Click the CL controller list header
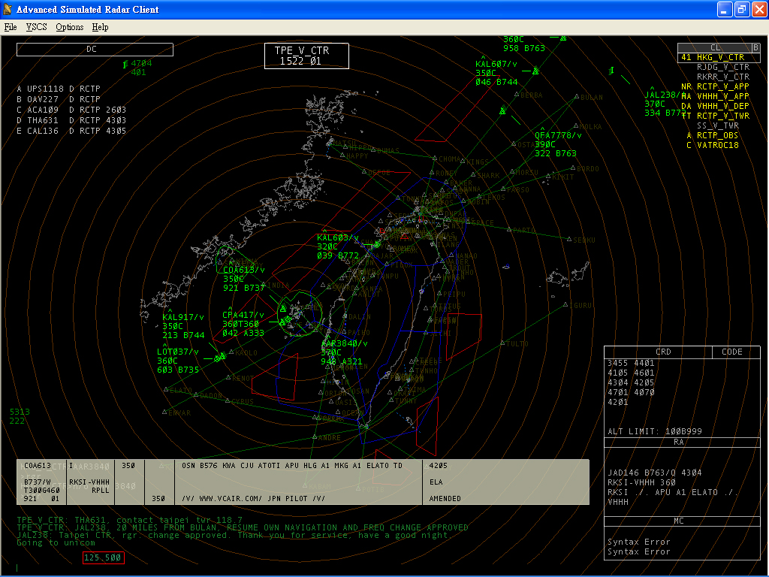 (x=714, y=47)
